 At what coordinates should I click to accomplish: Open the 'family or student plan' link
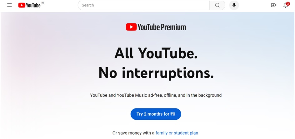click(177, 133)
